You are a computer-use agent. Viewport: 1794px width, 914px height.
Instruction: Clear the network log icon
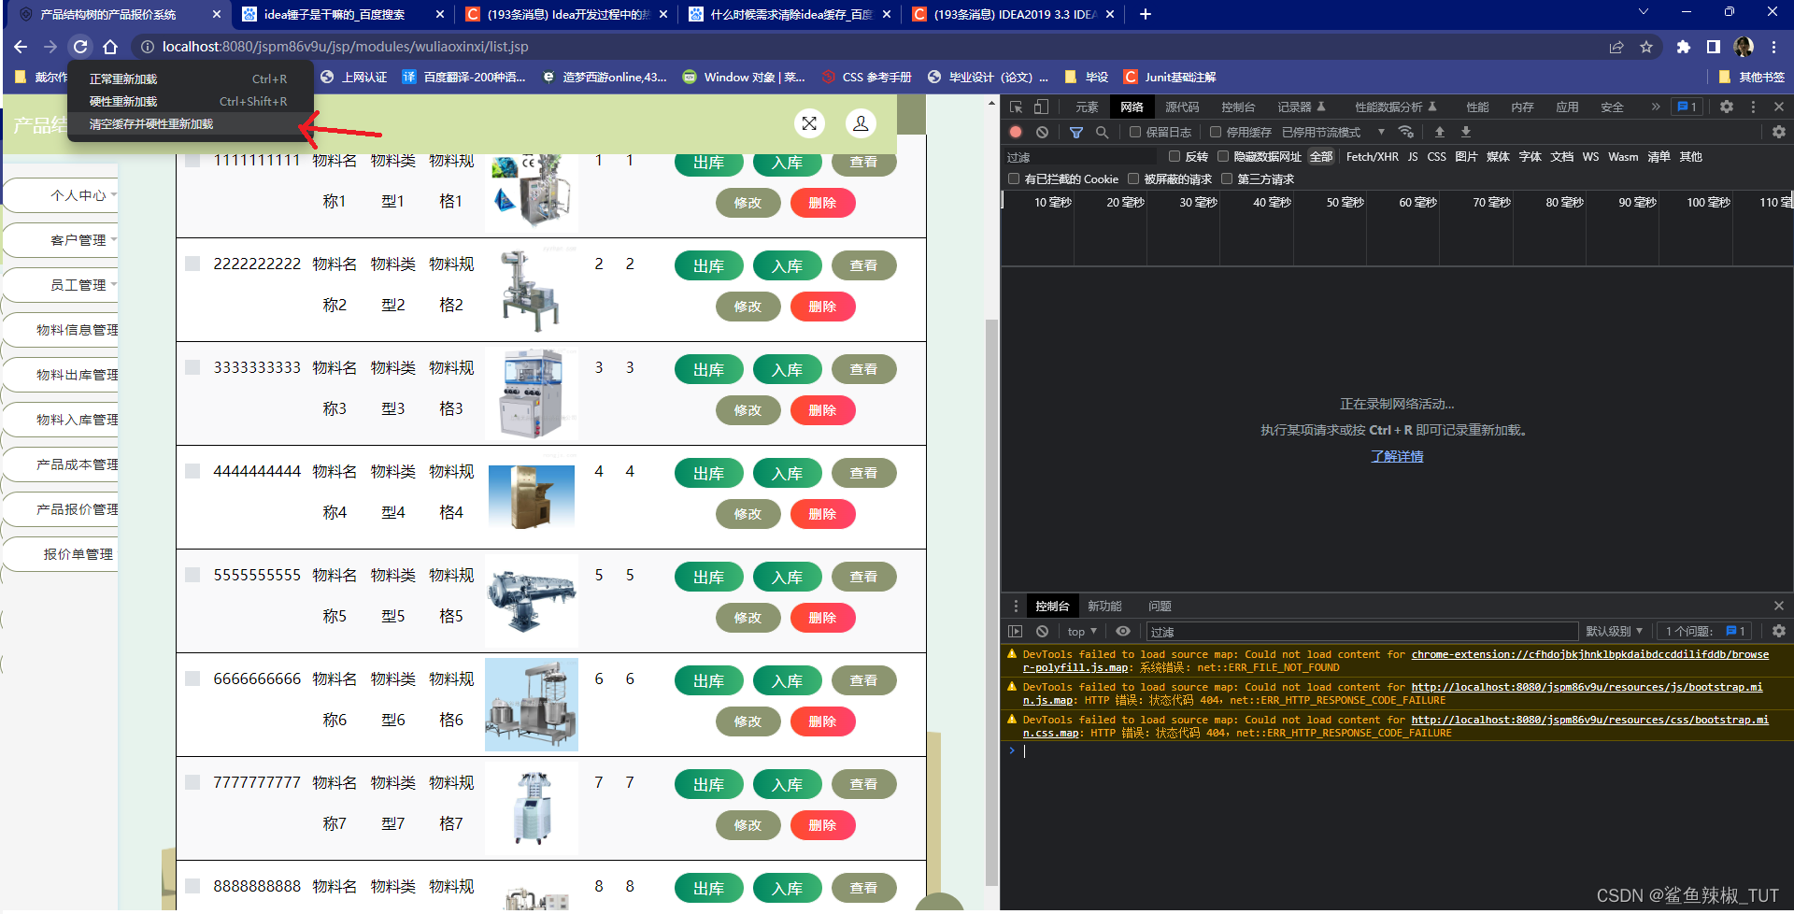point(1042,133)
